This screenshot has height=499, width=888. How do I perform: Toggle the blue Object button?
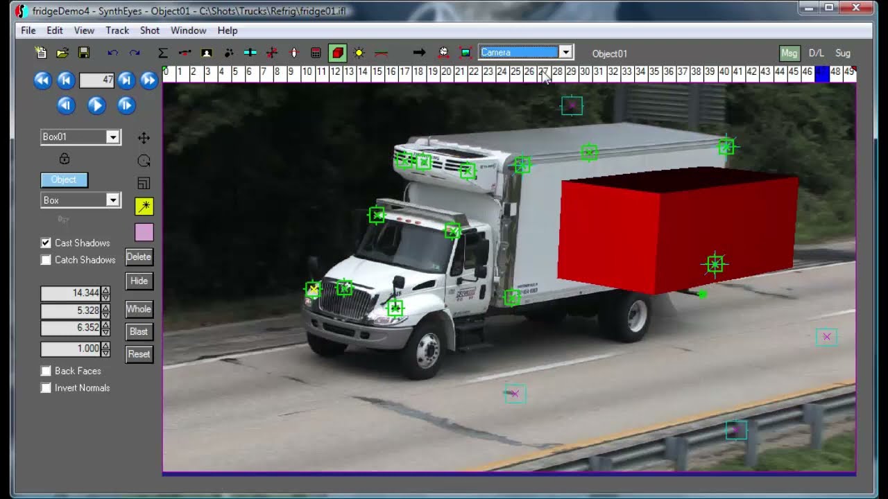pos(64,180)
